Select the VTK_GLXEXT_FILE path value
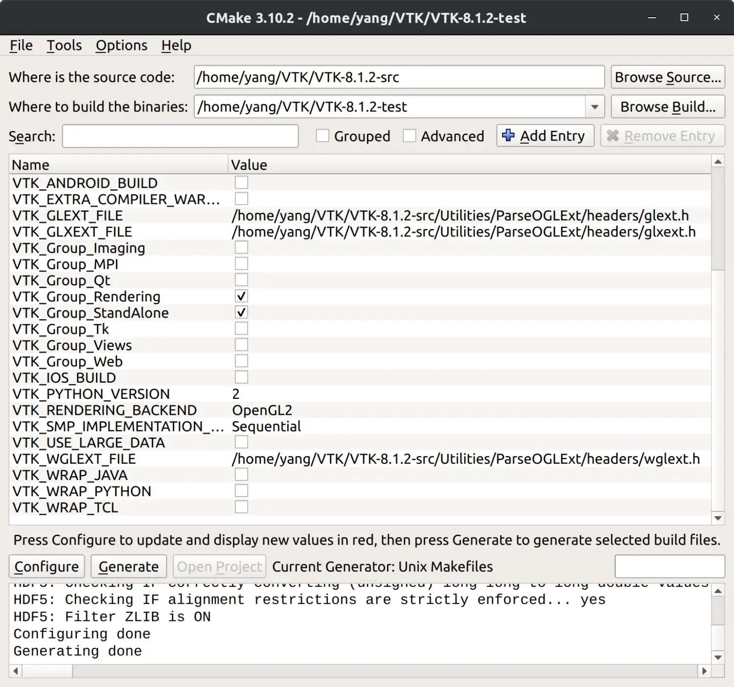The height and width of the screenshot is (687, 734). [x=464, y=231]
